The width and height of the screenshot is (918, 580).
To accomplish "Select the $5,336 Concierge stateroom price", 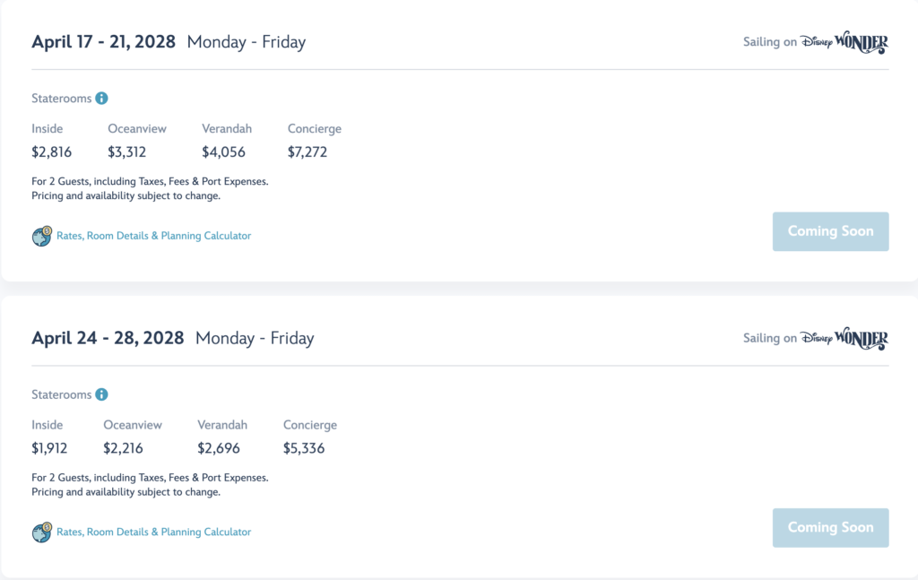I will point(304,448).
